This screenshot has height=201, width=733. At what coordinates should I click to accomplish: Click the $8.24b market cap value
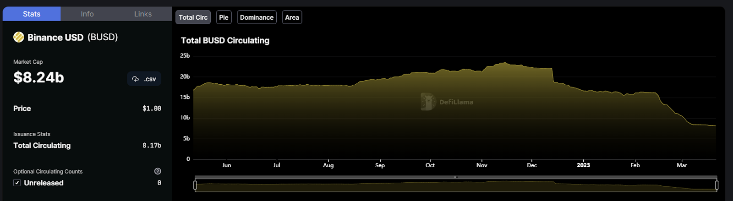click(38, 78)
